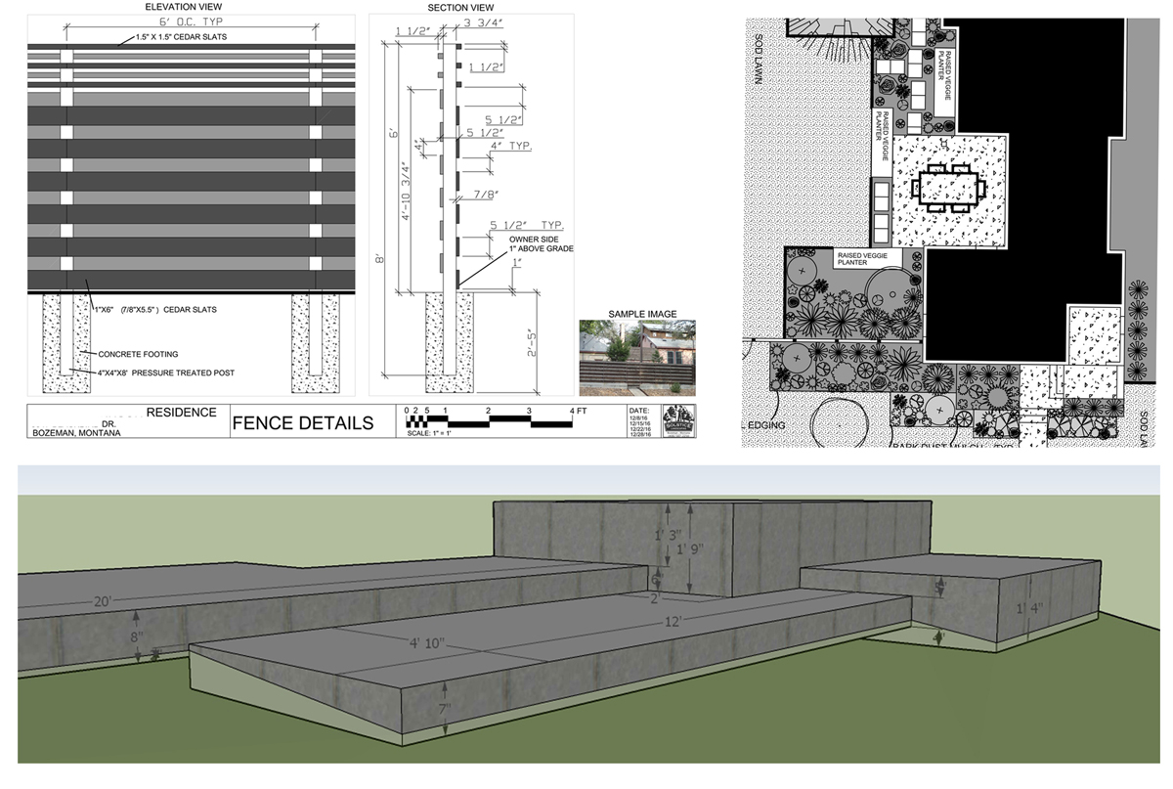
Task: Click the SECTION VIEW heading
Action: 460,8
